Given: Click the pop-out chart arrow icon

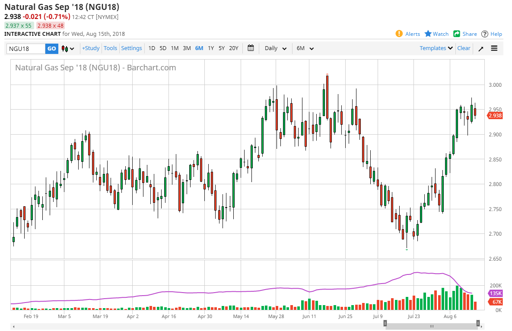Looking at the screenshot, I should pos(480,48).
